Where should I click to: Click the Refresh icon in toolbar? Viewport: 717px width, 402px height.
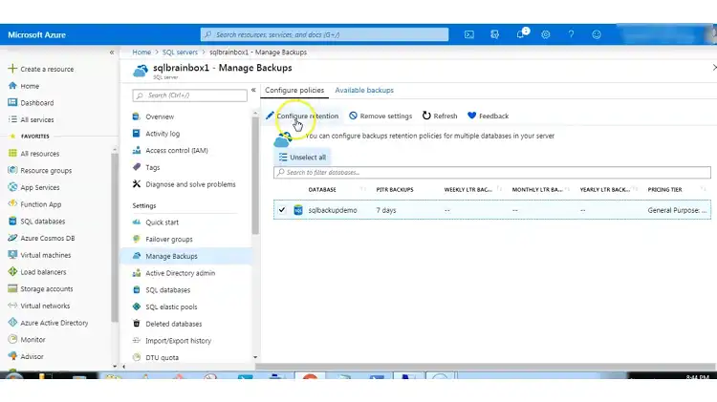tap(427, 116)
